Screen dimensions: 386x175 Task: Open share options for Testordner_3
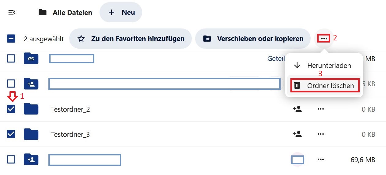pos(297,134)
